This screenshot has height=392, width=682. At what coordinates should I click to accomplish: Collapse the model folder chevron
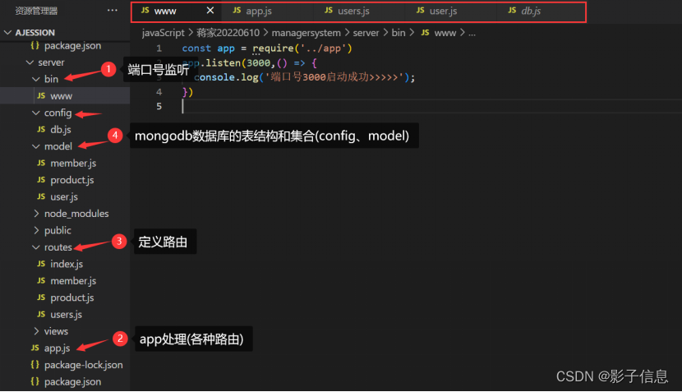click(x=36, y=146)
